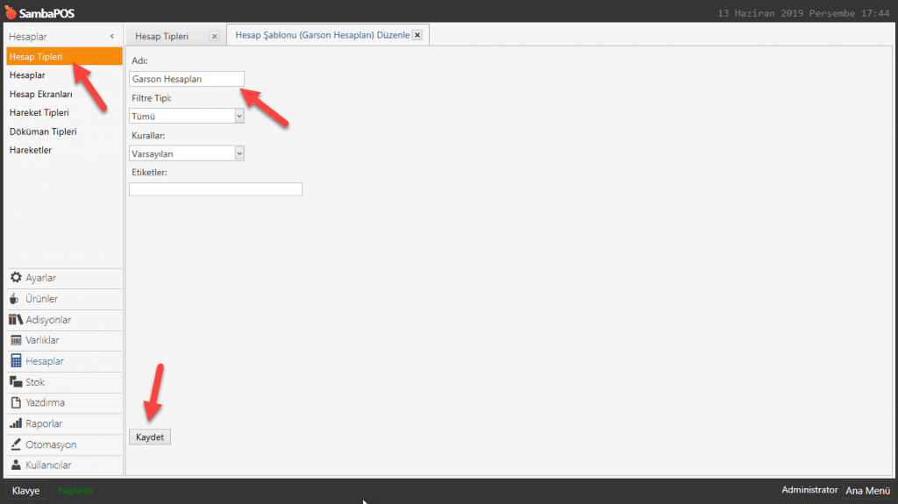The image size is (898, 504).
Task: Expand the Filtre Tipi dropdown
Action: 239,116
